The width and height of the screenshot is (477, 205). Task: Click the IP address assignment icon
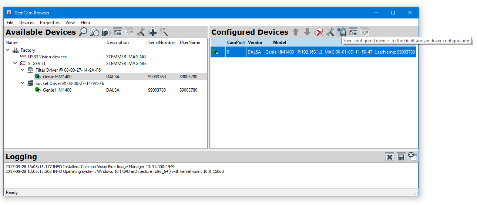coord(106,32)
